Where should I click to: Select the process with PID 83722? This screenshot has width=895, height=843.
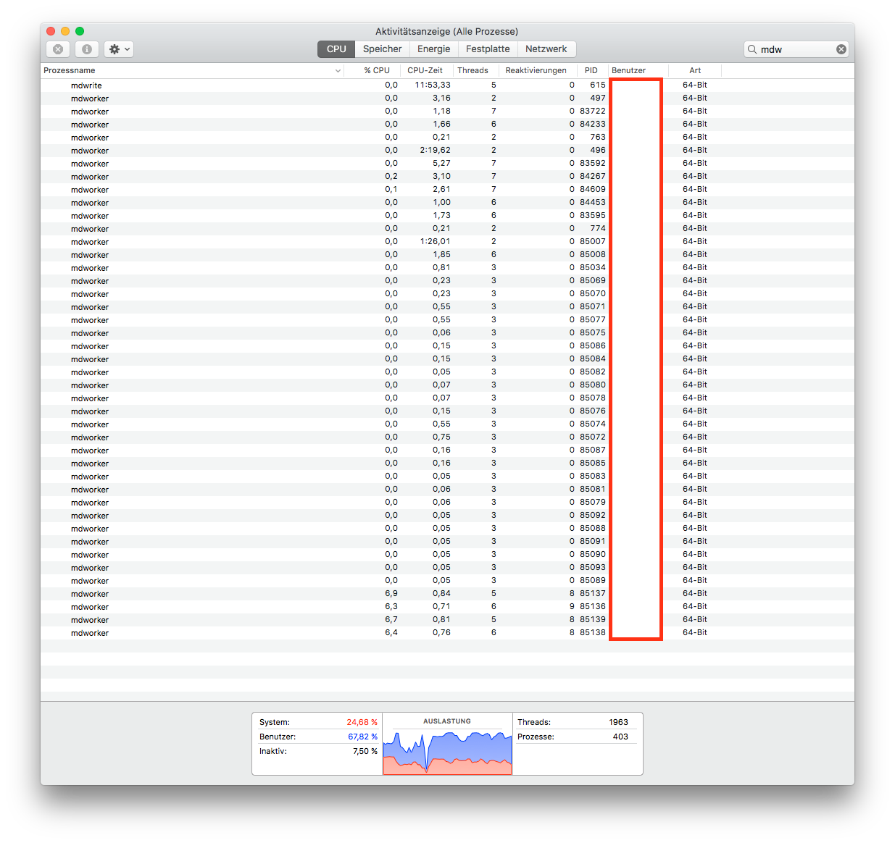[447, 111]
